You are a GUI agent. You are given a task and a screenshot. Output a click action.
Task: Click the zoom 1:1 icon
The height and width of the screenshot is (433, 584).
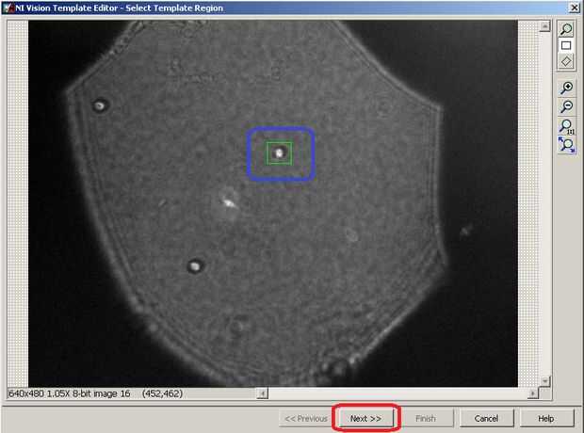567,126
